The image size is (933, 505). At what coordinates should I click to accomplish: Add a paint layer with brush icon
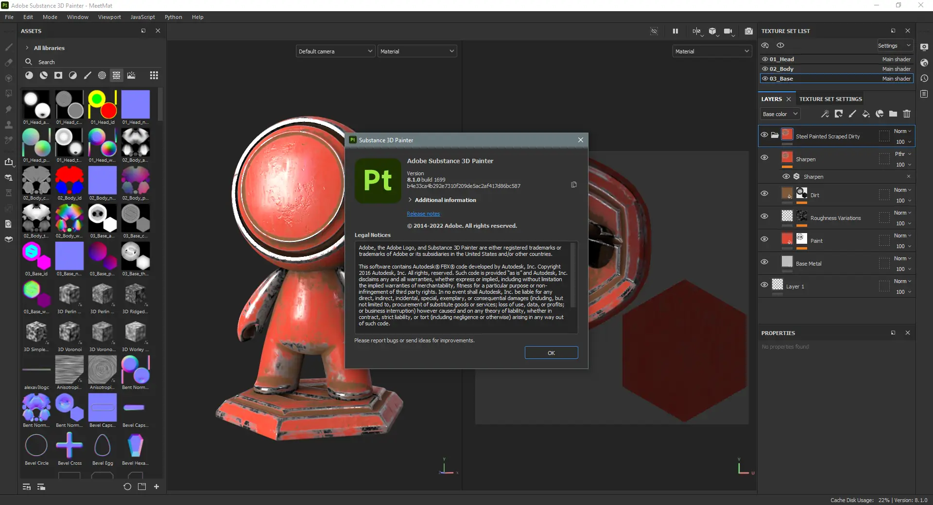(x=852, y=114)
